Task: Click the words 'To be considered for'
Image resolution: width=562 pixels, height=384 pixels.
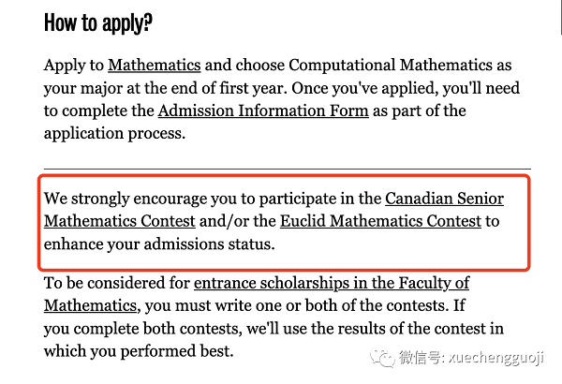Action: click(117, 283)
